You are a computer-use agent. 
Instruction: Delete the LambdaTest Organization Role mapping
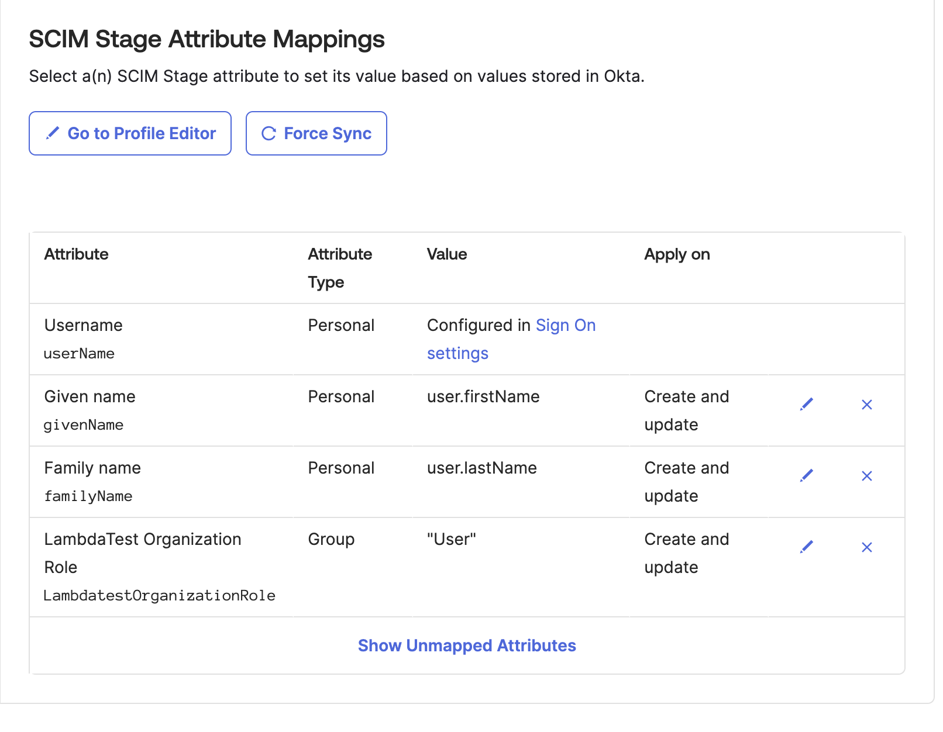(866, 547)
